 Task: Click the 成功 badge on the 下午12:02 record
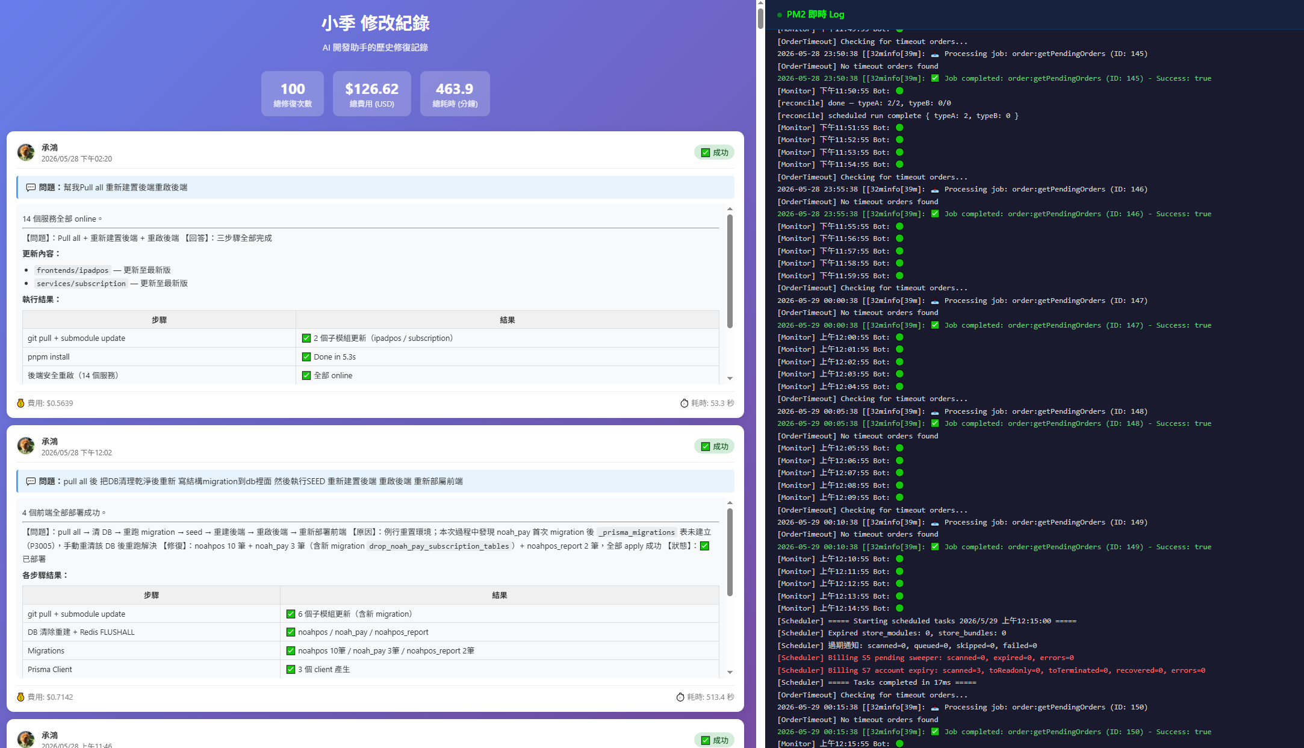click(714, 446)
